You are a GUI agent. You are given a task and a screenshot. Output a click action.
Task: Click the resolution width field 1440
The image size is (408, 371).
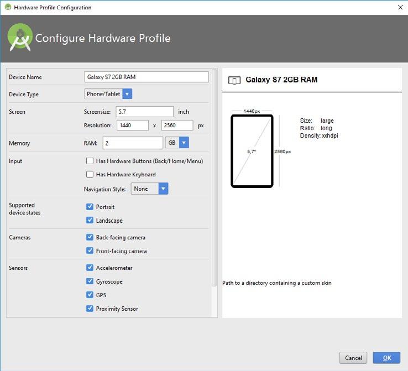tap(133, 125)
